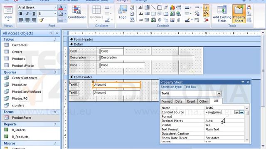Open the ProductForm form icon in navigation pane
The height and width of the screenshot is (149, 266).
click(7, 118)
